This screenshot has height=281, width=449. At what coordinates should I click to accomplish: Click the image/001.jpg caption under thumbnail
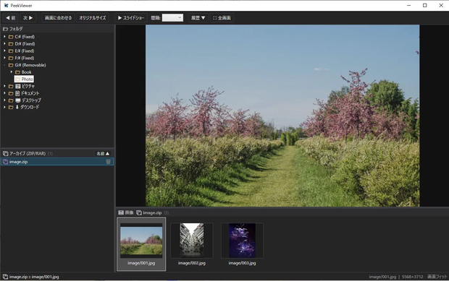pyautogui.click(x=141, y=263)
